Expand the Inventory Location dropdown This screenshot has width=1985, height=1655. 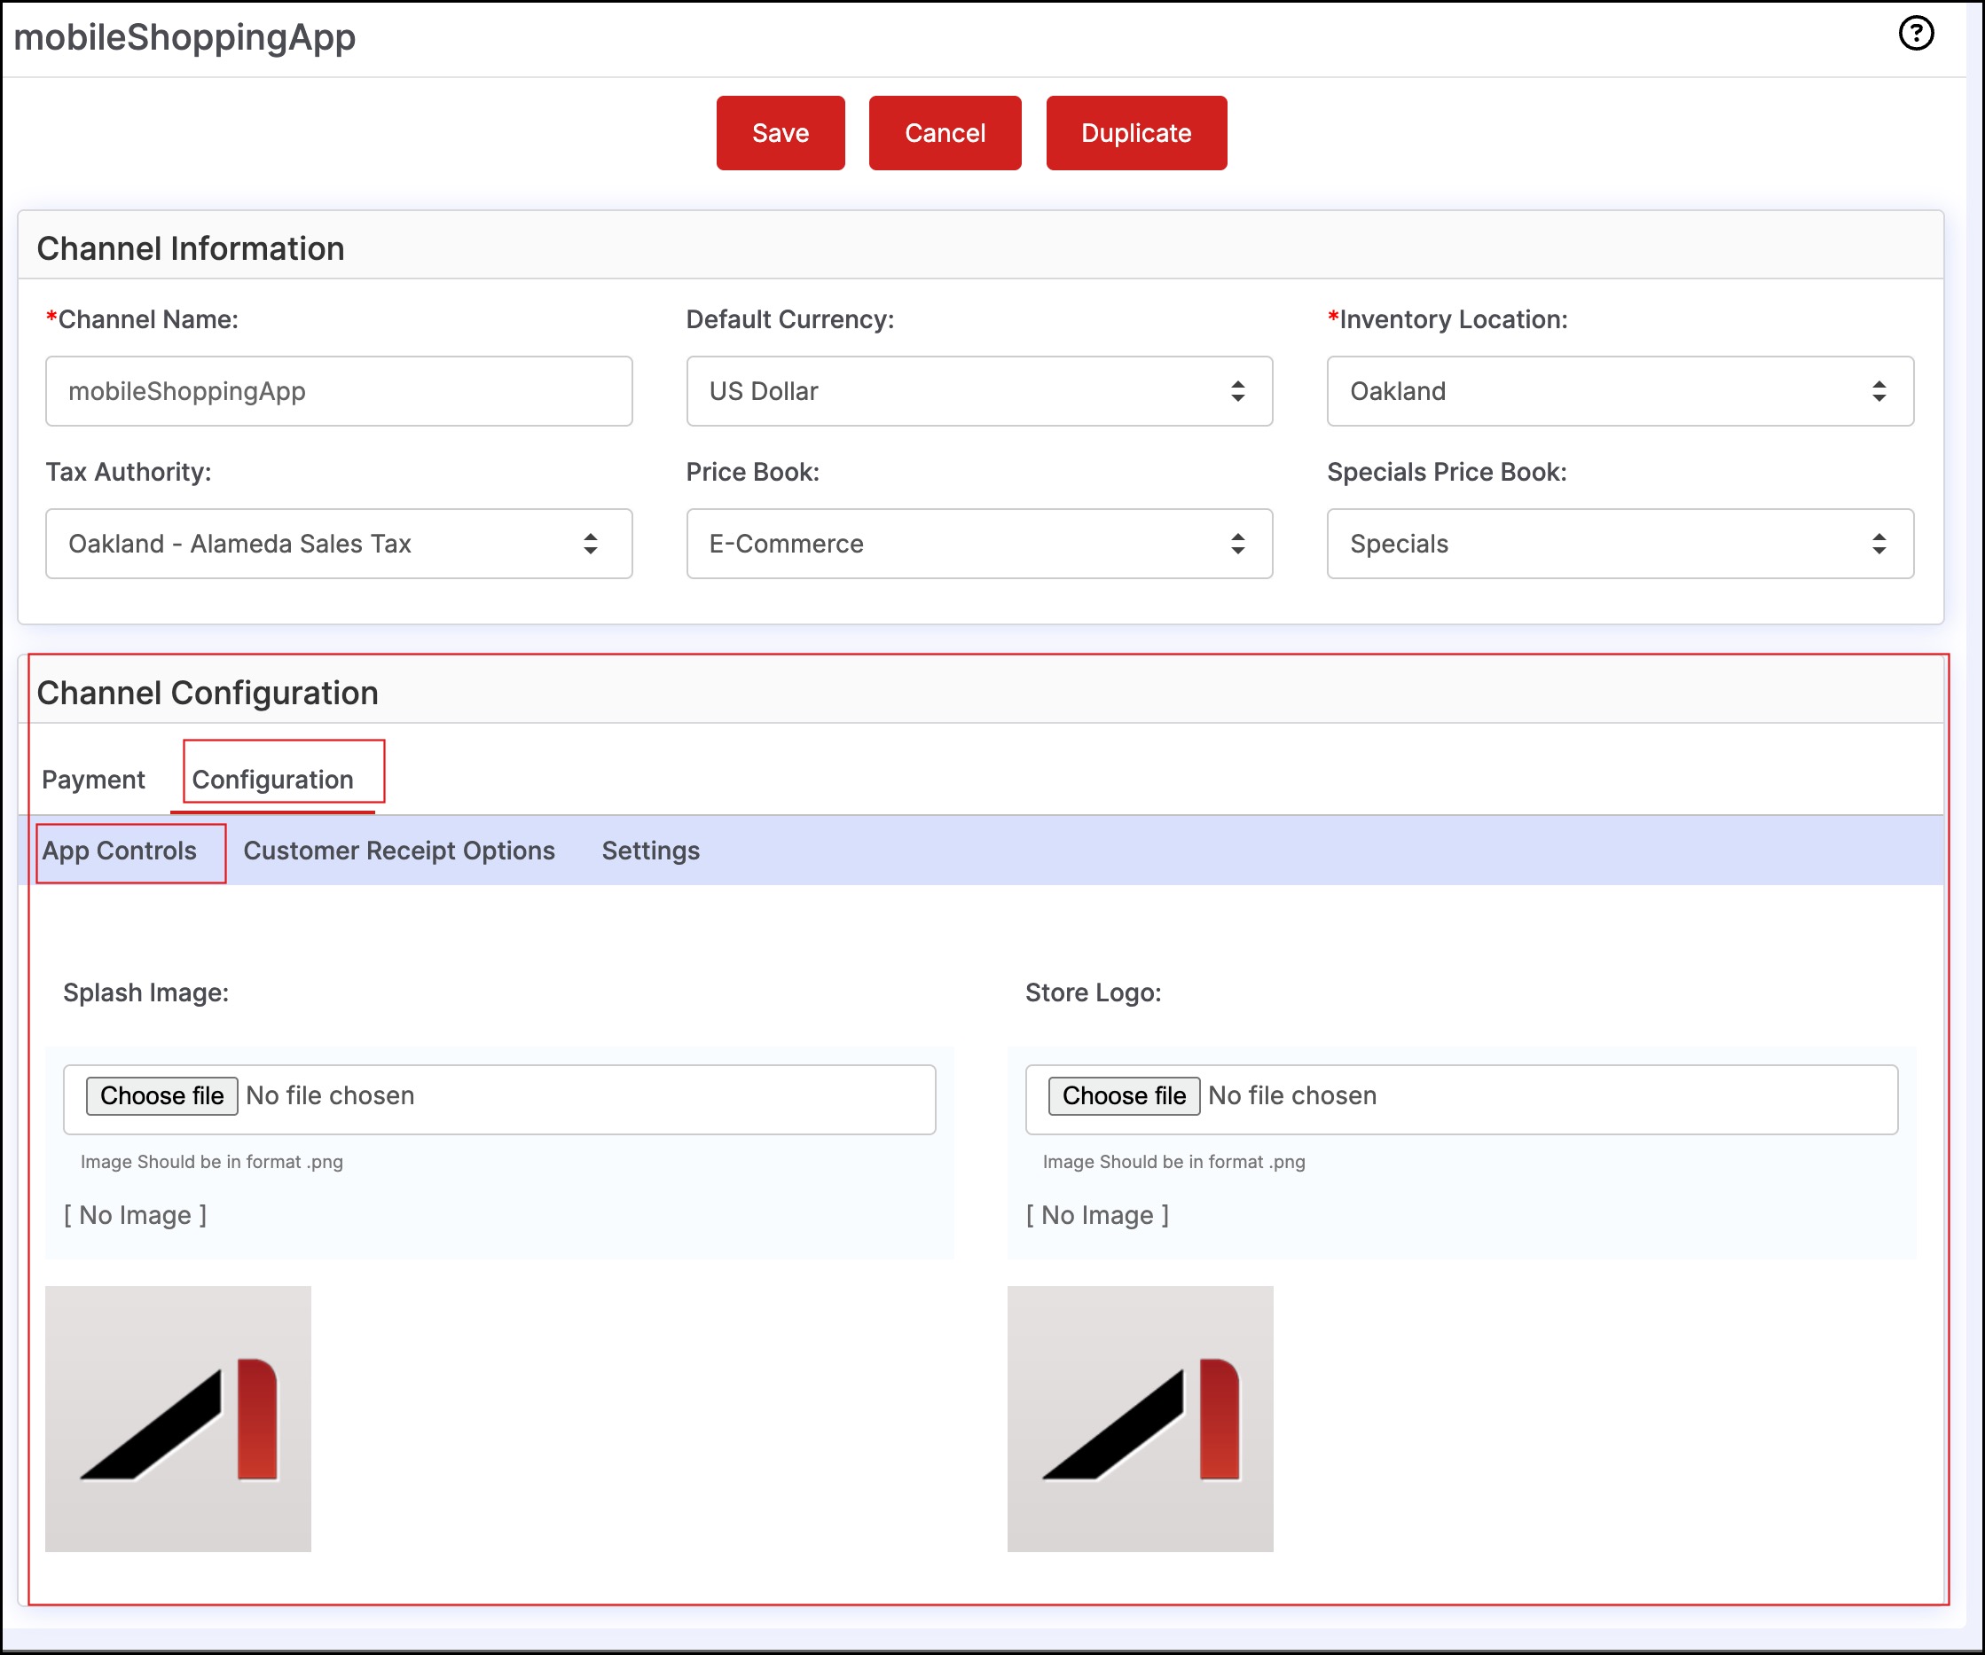point(1620,391)
